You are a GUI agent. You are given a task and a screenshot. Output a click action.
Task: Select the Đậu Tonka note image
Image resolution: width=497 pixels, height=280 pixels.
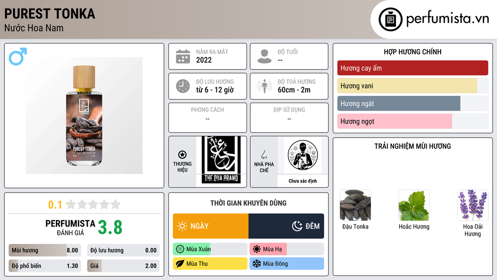tap(355, 205)
